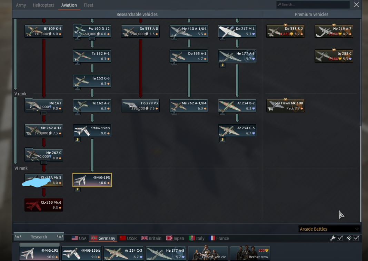Expand the group under the Fw 190 D-12
The width and height of the screenshot is (368, 261).
[92, 39]
